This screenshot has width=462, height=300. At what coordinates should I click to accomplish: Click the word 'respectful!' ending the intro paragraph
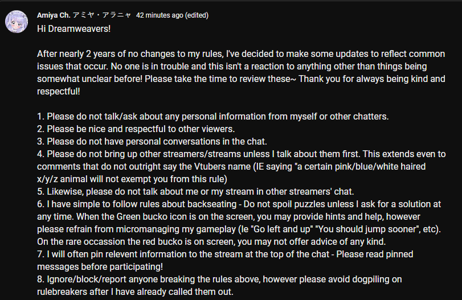coord(58,92)
